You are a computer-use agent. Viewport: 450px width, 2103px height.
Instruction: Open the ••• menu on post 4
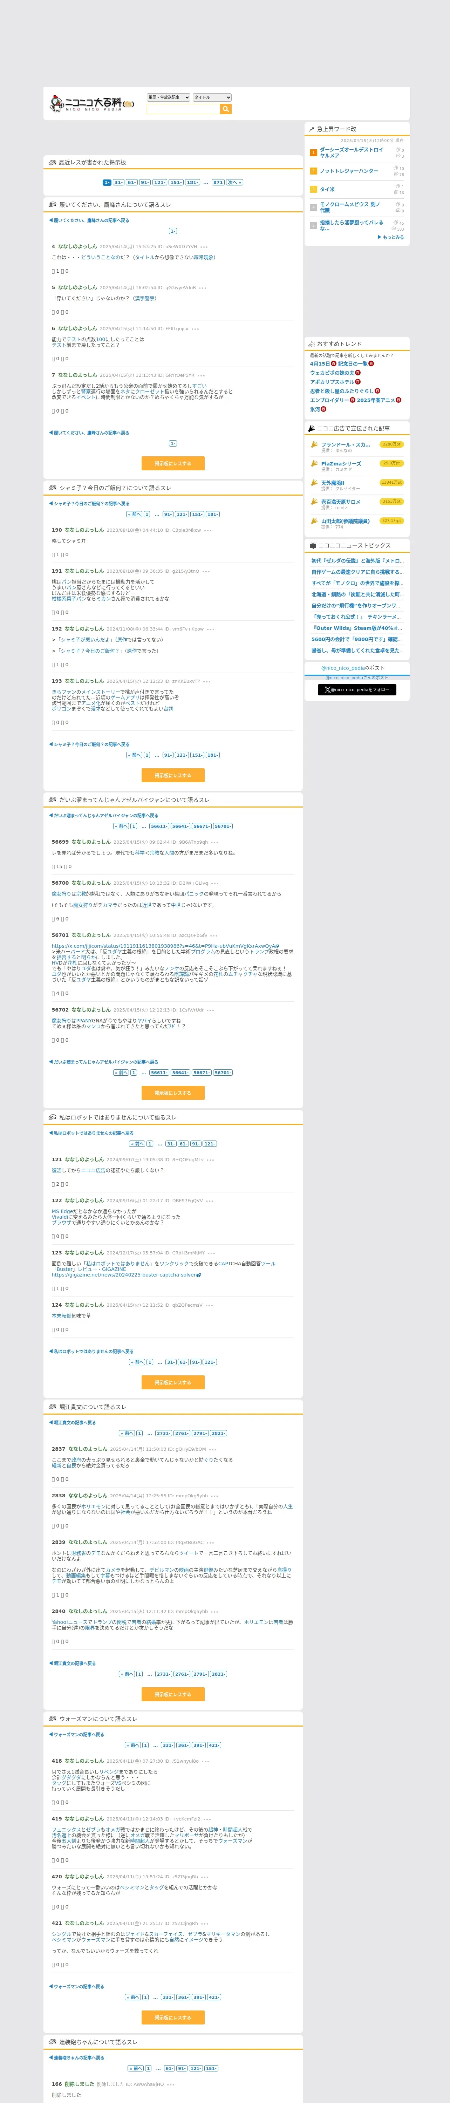point(204,246)
